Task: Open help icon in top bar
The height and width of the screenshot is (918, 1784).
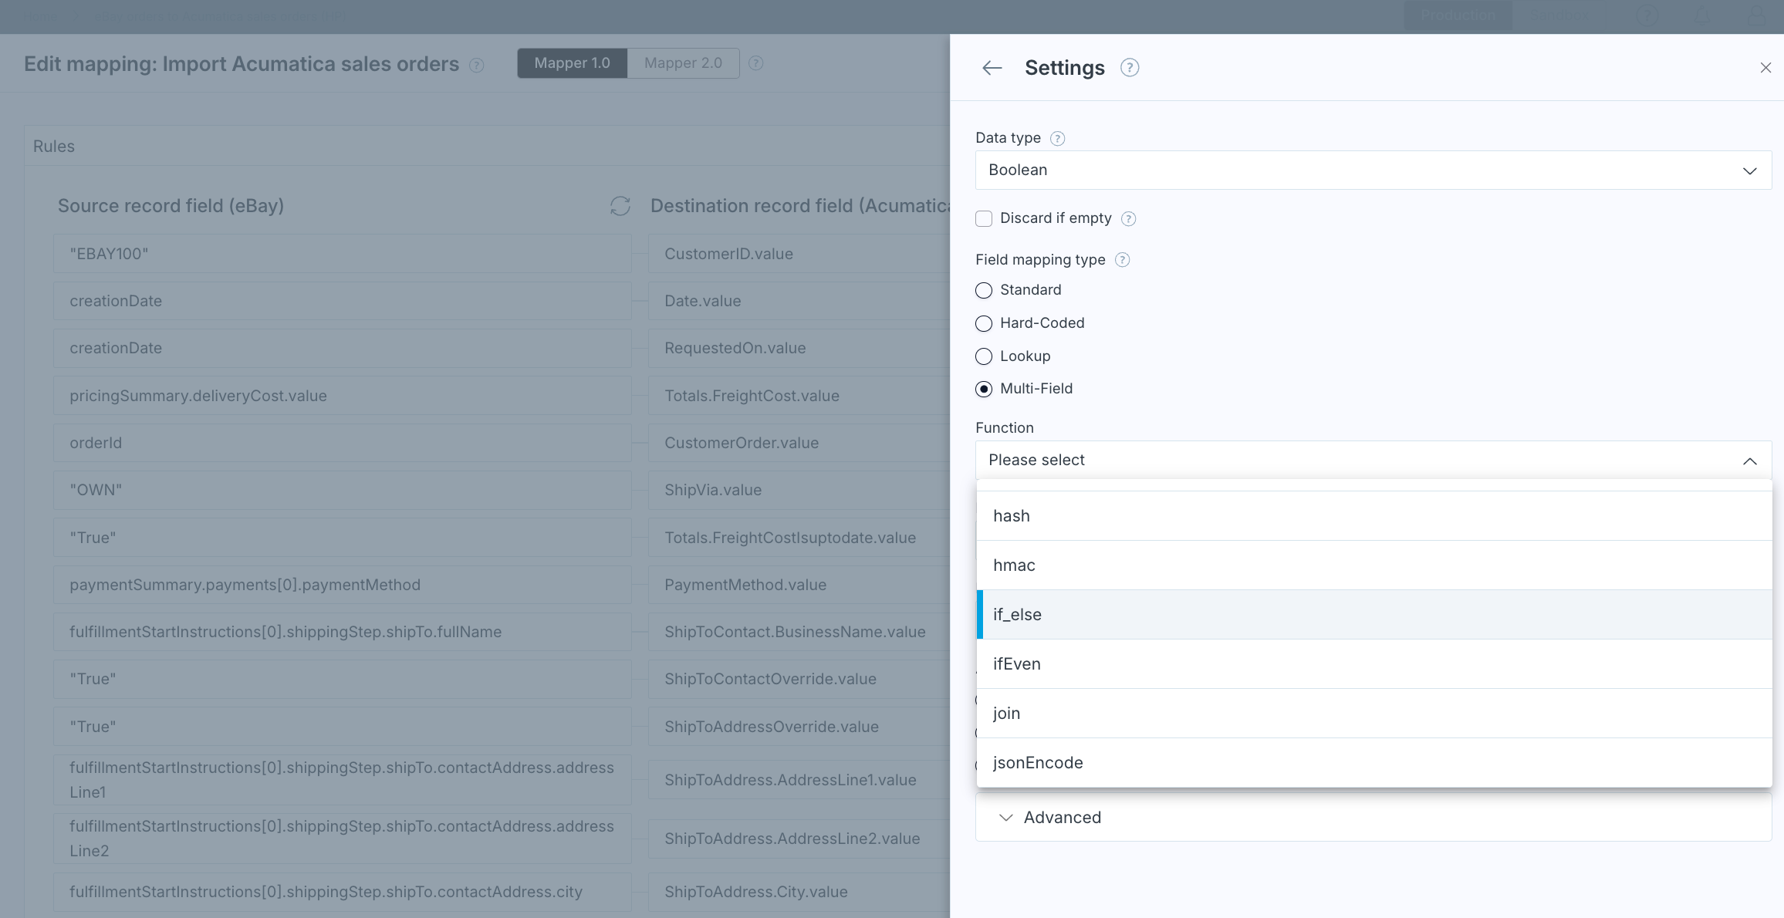Action: pyautogui.click(x=1647, y=15)
